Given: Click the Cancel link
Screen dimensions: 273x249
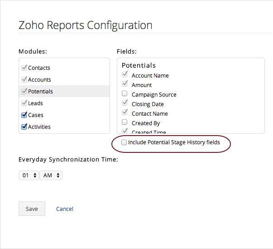Looking at the screenshot, I should tap(65, 209).
